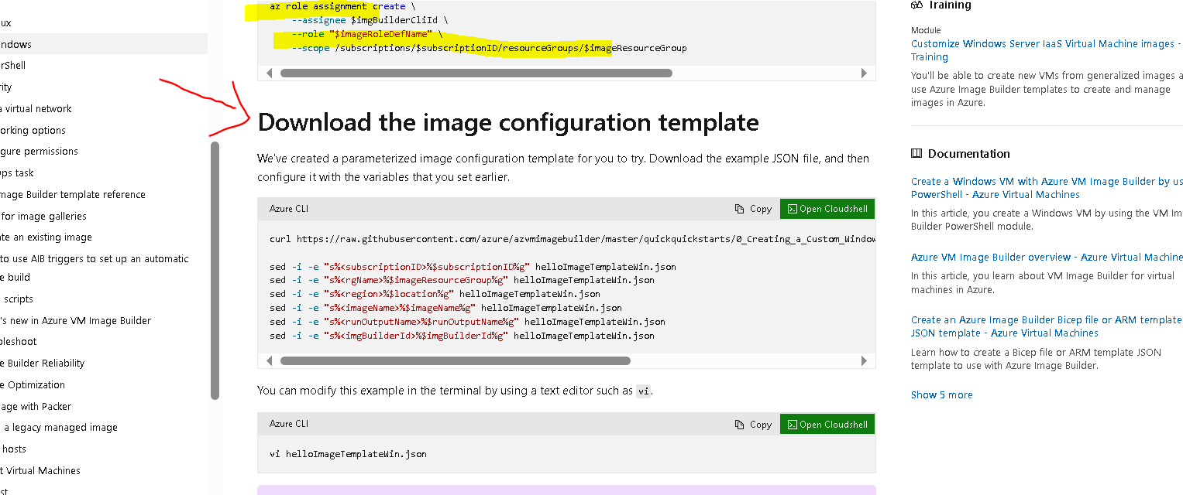The width and height of the screenshot is (1183, 495).
Task: Select the 'for image galleries' sidebar item
Action: pyautogui.click(x=43, y=216)
